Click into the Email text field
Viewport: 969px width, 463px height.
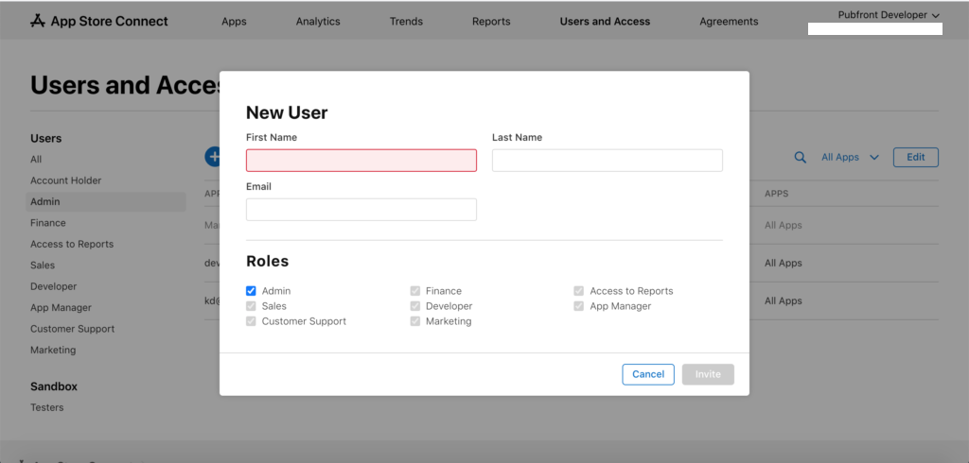tap(361, 210)
